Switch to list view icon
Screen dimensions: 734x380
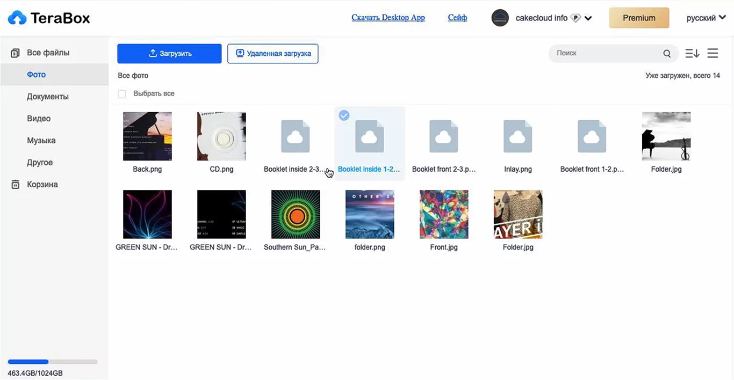pos(713,54)
